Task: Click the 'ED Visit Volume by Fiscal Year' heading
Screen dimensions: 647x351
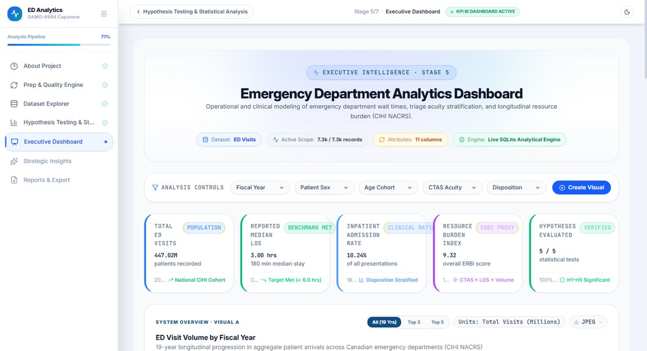Action: click(x=205, y=338)
